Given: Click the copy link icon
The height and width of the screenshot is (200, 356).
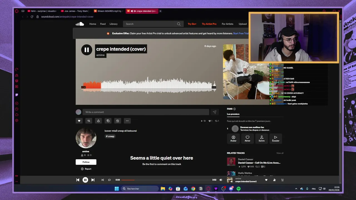Looking at the screenshot, I should point(108,121).
